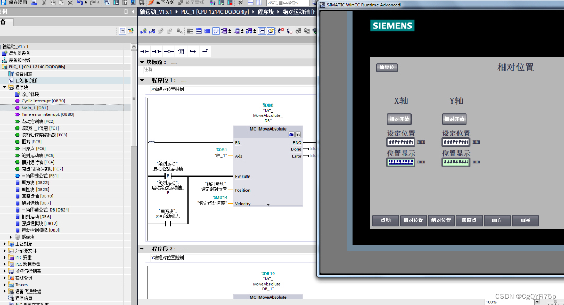
Task: Click the delete network toolbar icon
Action: pyautogui.click(x=152, y=31)
